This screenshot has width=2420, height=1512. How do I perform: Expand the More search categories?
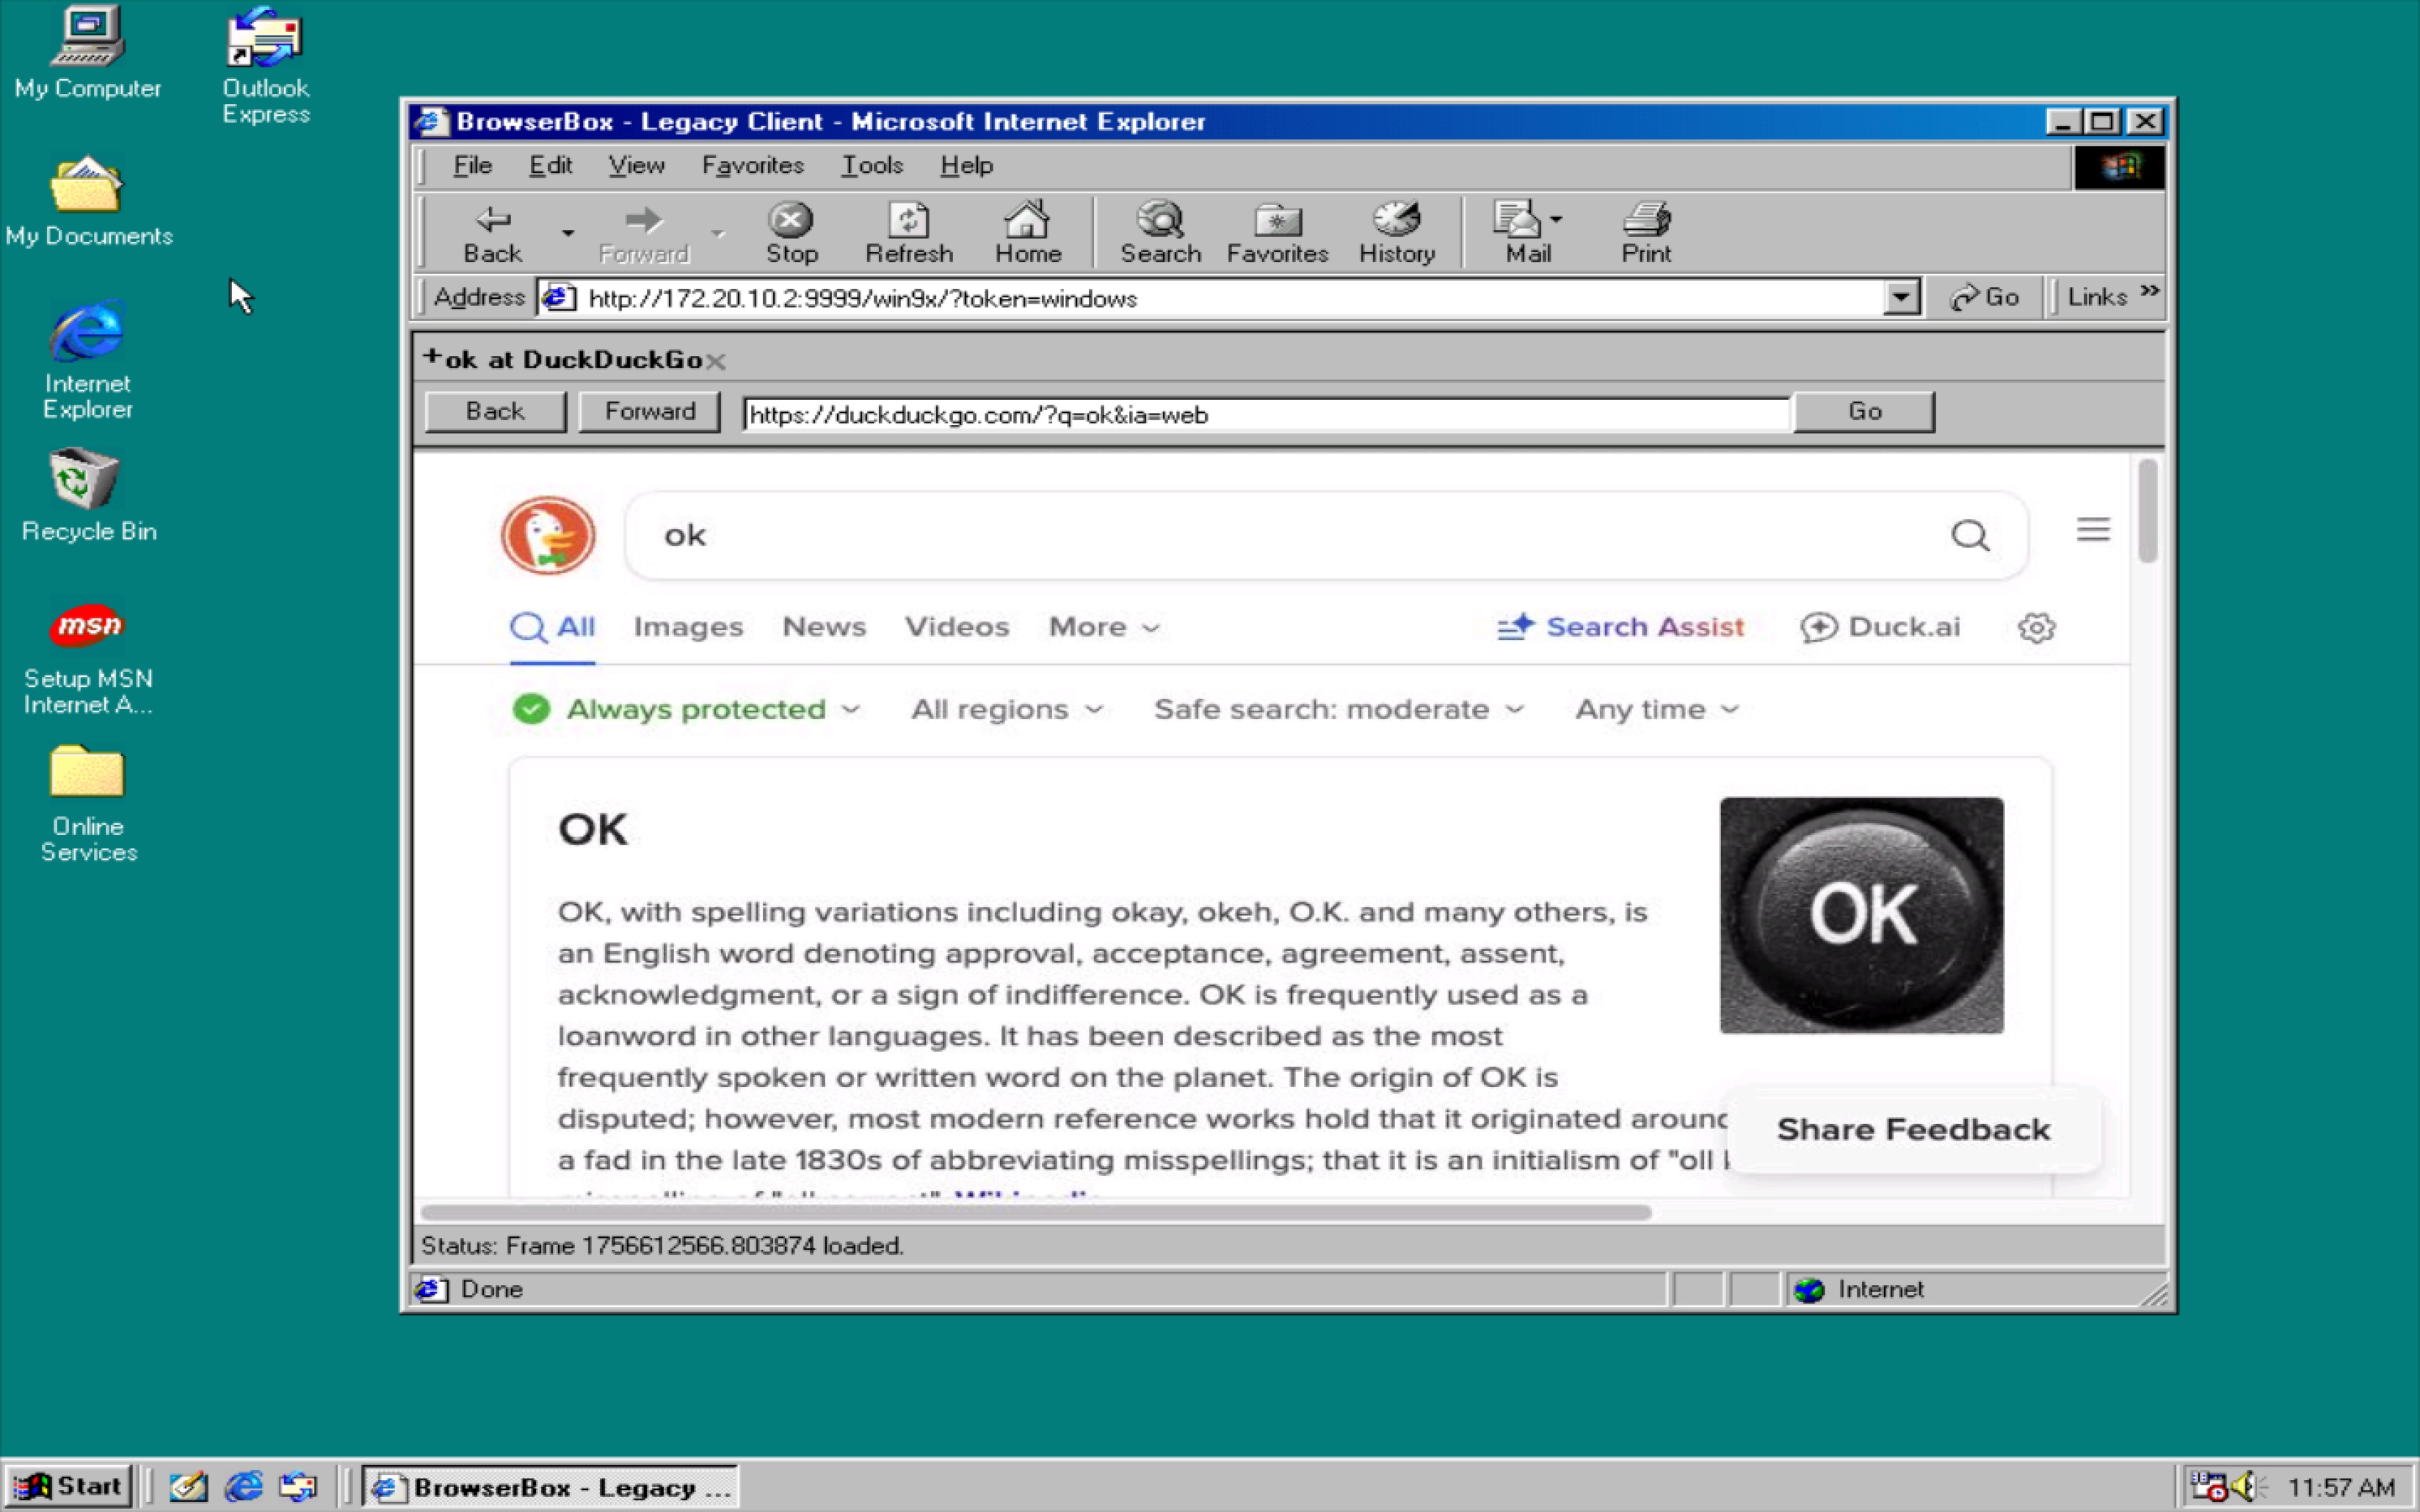pyautogui.click(x=1104, y=627)
